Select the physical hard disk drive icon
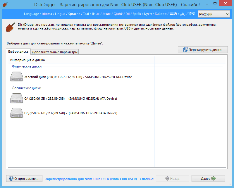 [16, 77]
